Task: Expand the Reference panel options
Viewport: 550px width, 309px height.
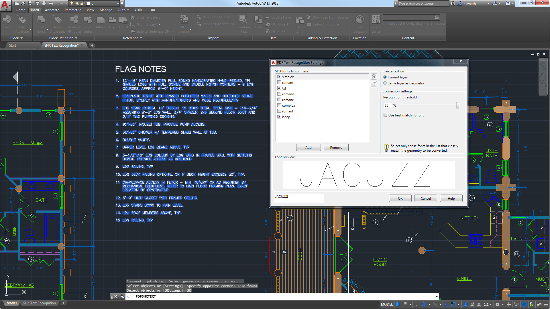Action: click(x=141, y=38)
